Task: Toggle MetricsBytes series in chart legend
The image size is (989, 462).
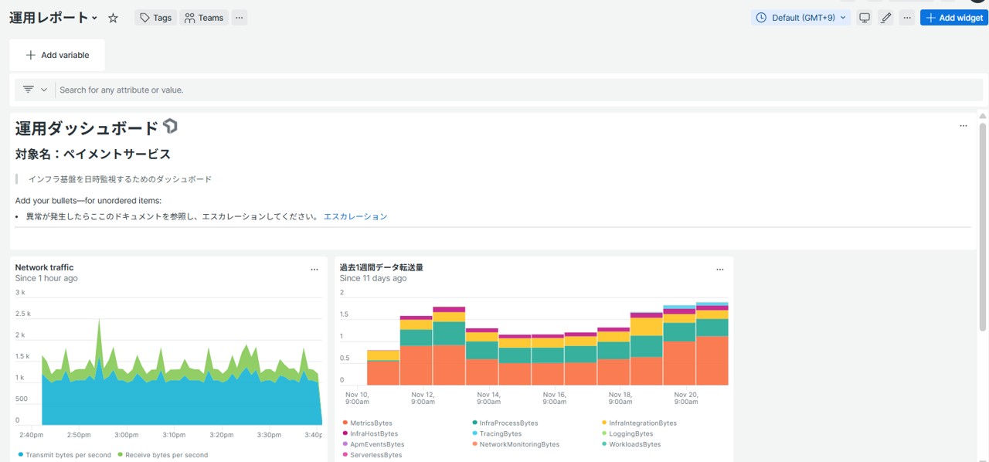Action: point(371,423)
